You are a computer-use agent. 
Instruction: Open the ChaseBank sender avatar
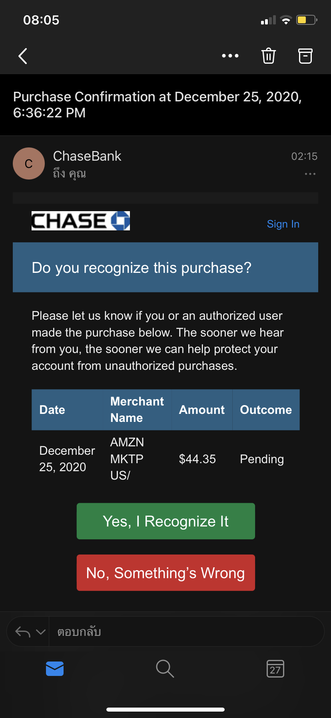[29, 163]
